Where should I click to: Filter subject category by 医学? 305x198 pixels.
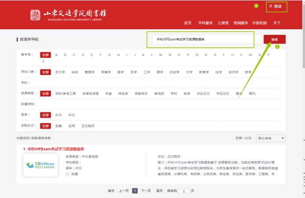coord(121,72)
